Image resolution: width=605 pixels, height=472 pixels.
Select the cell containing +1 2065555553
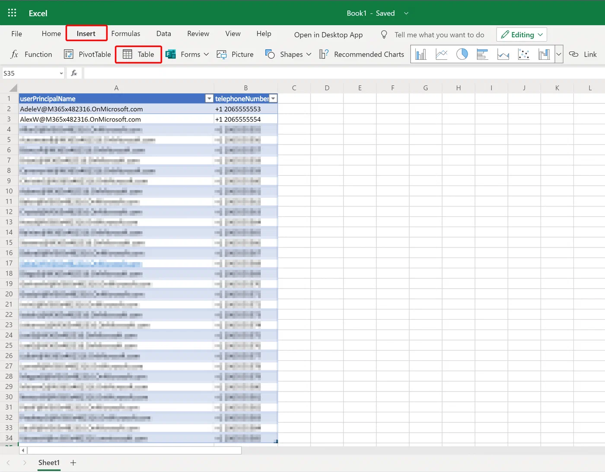click(x=246, y=109)
